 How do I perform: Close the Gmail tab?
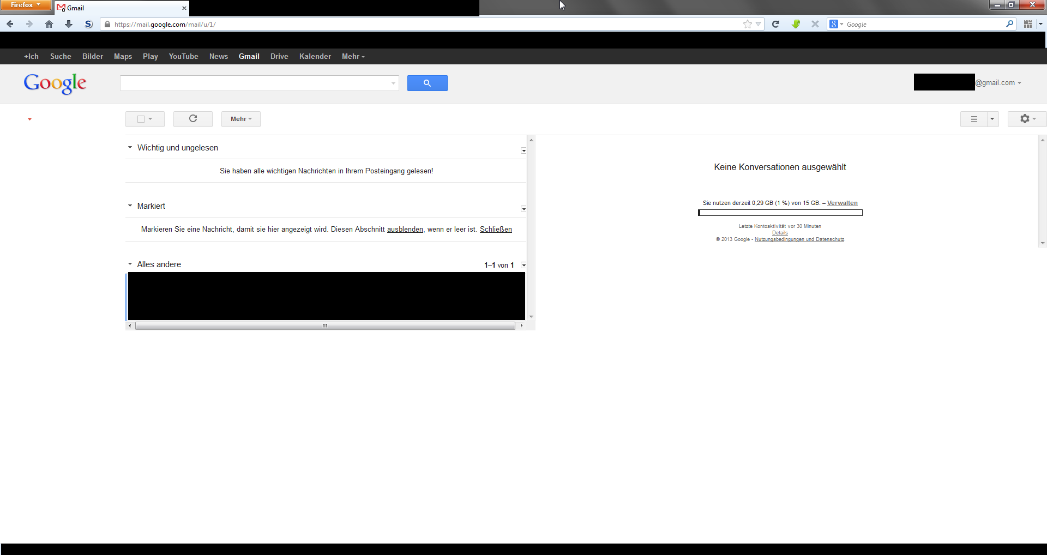pos(184,8)
